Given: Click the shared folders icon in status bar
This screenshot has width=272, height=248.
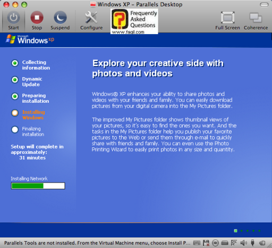Looking at the screenshot, I should 262,243.
